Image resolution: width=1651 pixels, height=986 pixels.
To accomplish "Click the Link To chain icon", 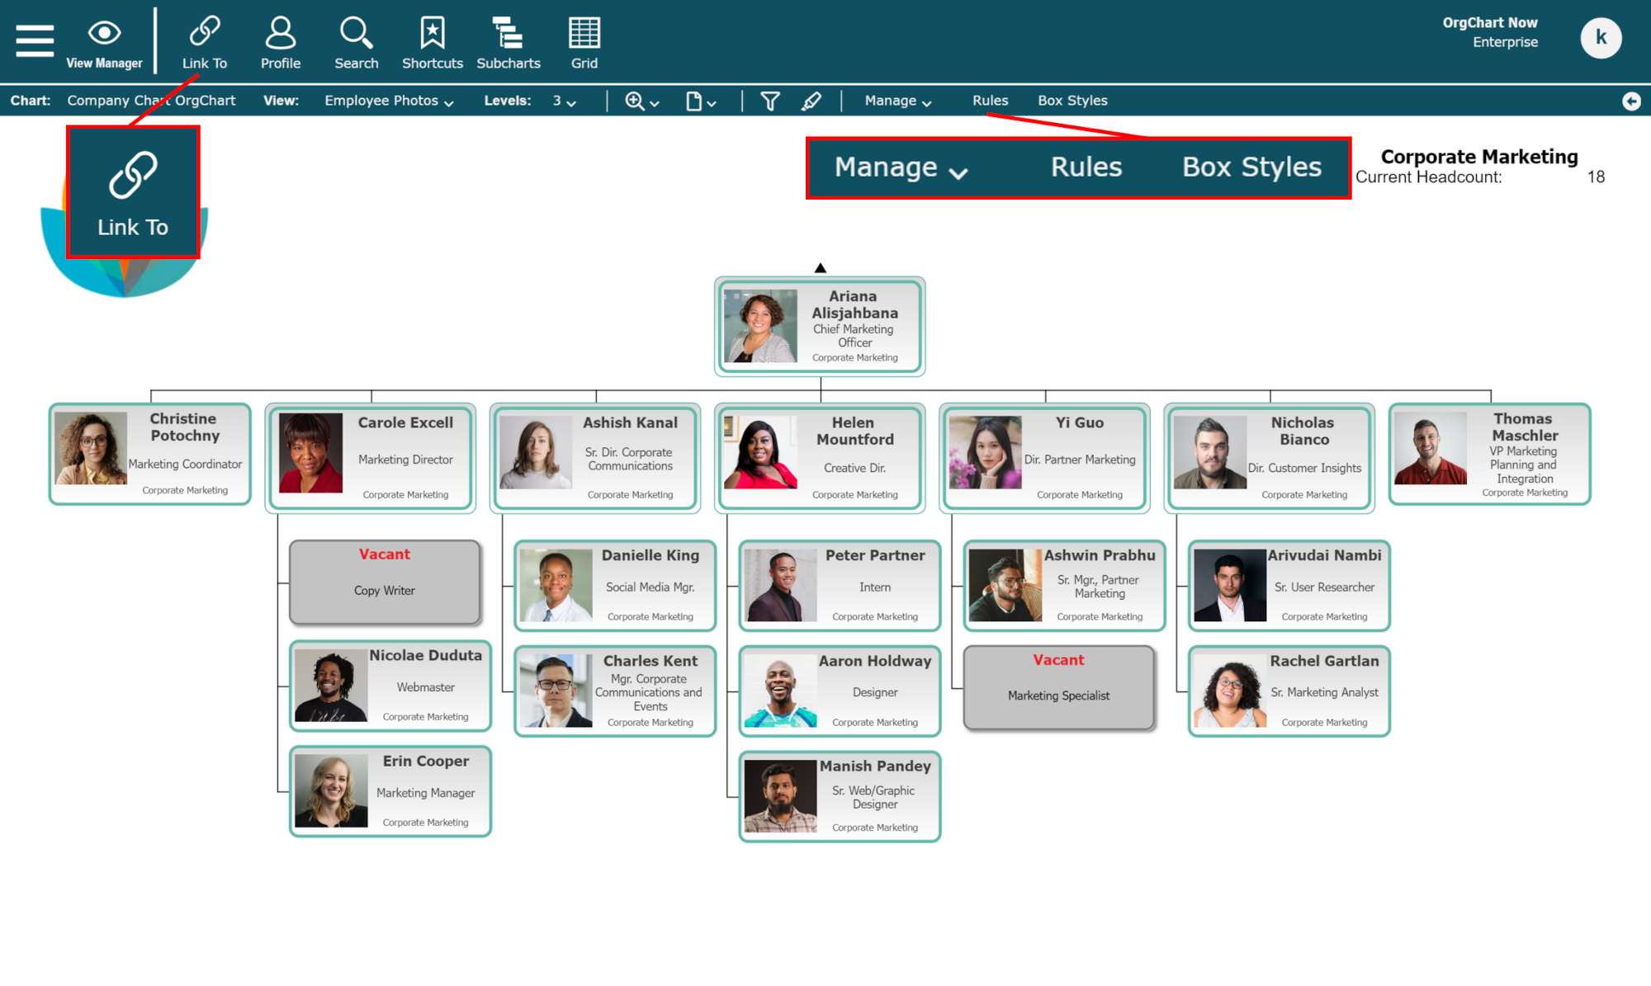I will pos(204,32).
